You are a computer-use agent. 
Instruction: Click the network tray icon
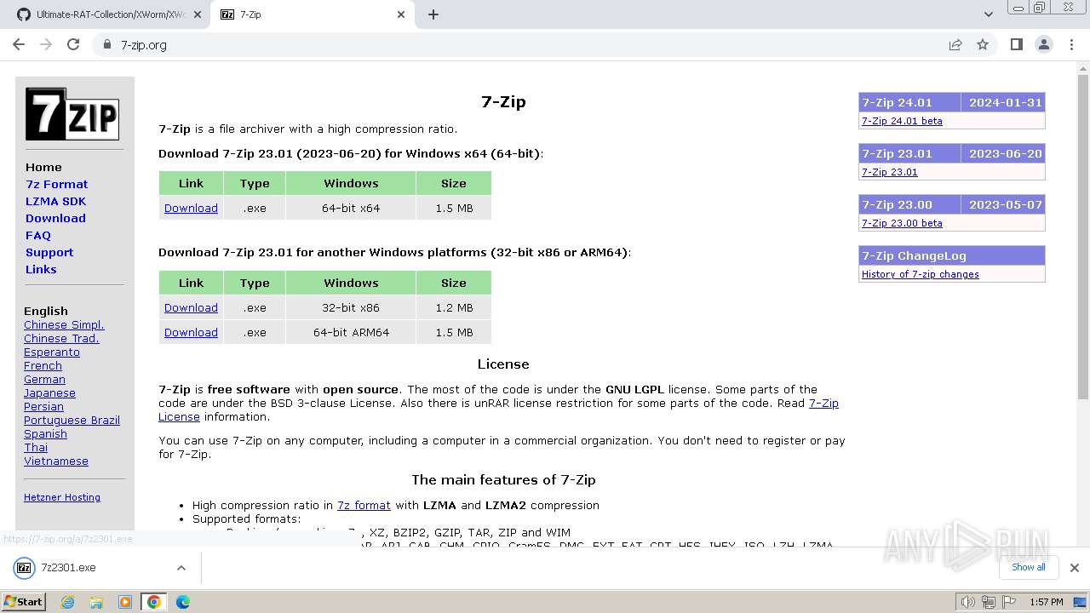tap(989, 602)
